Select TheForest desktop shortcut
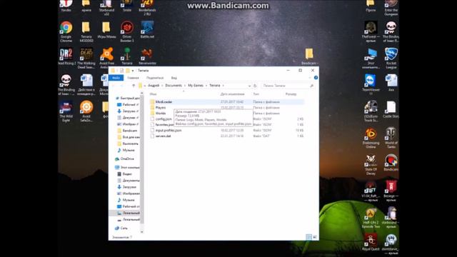The height and width of the screenshot is (257, 457). [x=371, y=31]
